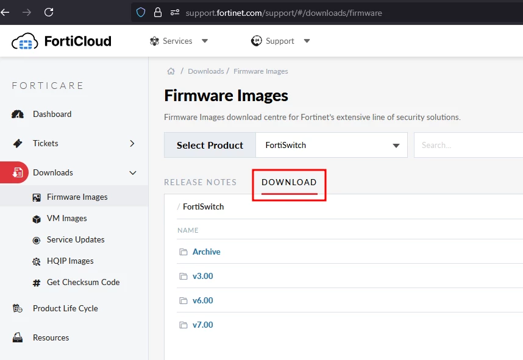Reload the page with refresh icon
This screenshot has width=523, height=360.
49,12
